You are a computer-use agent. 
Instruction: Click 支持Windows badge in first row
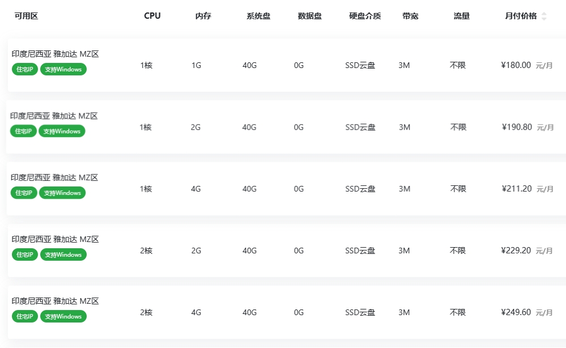coord(63,69)
